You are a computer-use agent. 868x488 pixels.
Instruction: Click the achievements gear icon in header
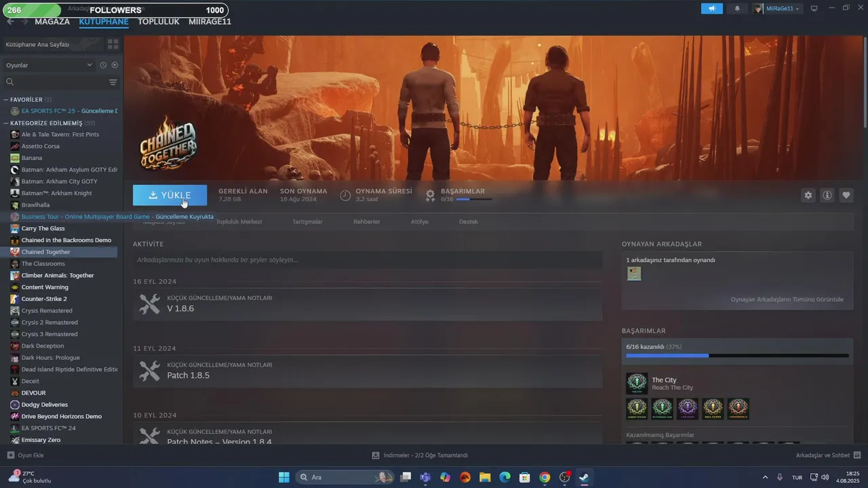tap(430, 195)
